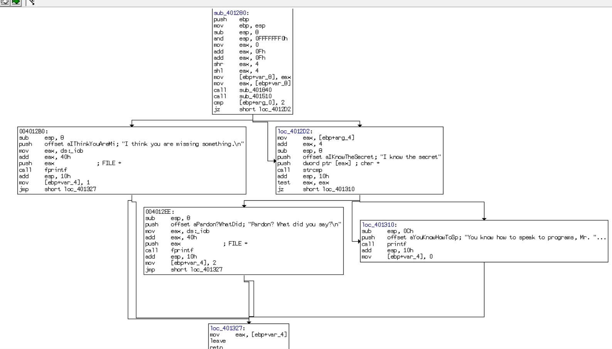Click the strcmp call
612x349 pixels.
(312, 170)
